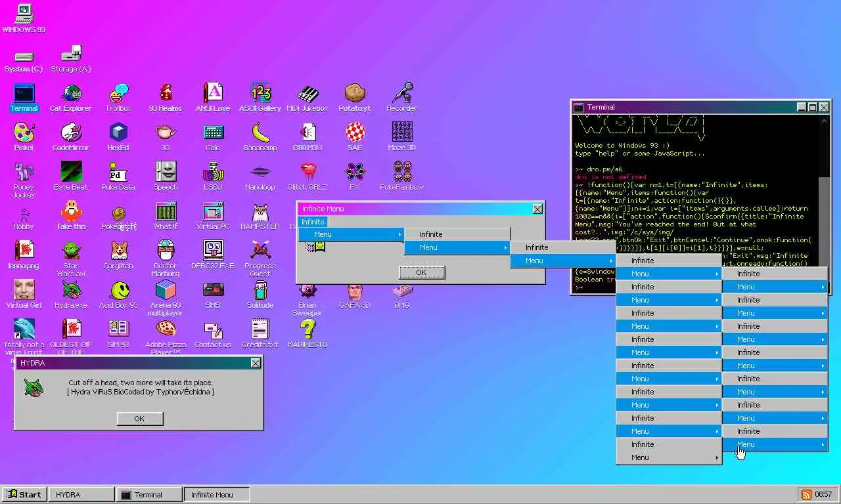Expand the second-level Menu submenu entry
841x504 pixels.
[457, 247]
